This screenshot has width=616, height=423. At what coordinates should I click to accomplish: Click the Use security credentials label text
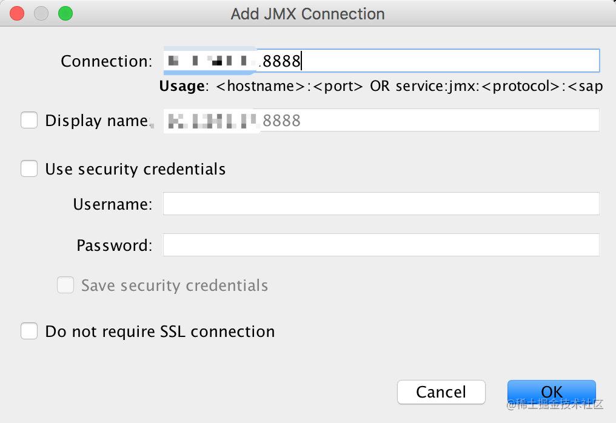(135, 169)
